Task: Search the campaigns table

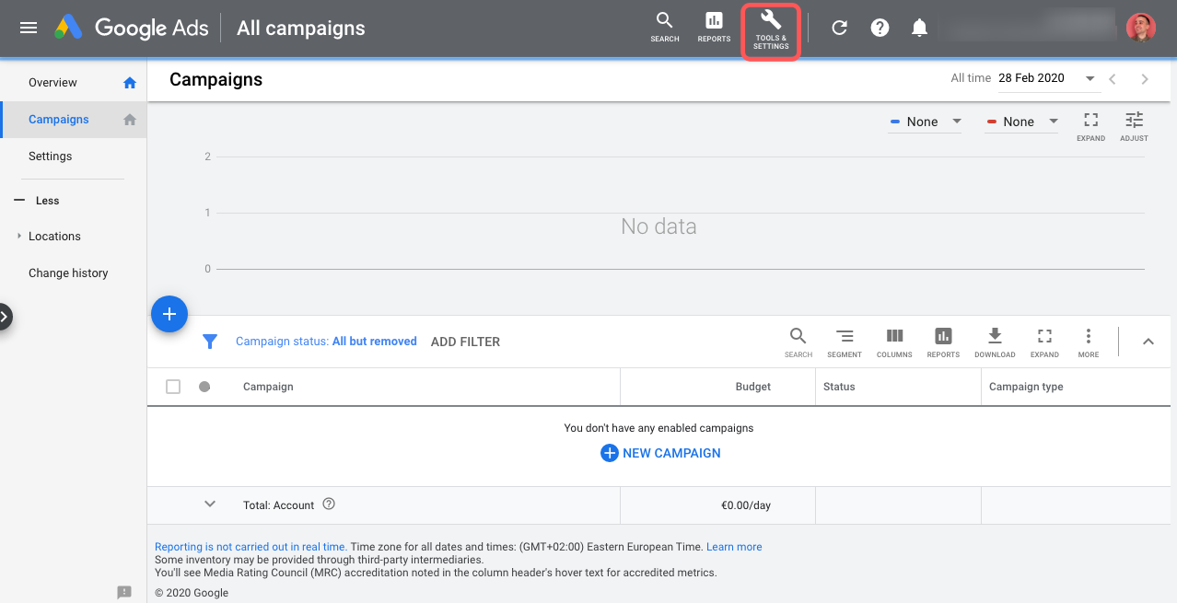Action: pos(798,342)
